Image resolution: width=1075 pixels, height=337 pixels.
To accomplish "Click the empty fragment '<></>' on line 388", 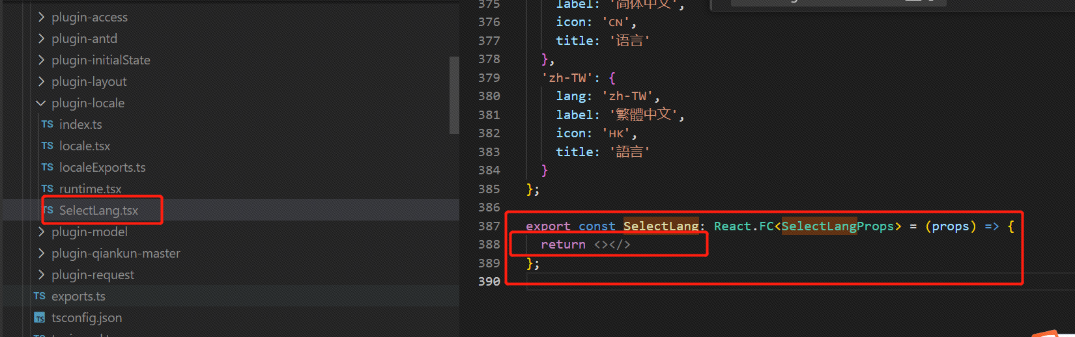I will (x=612, y=244).
